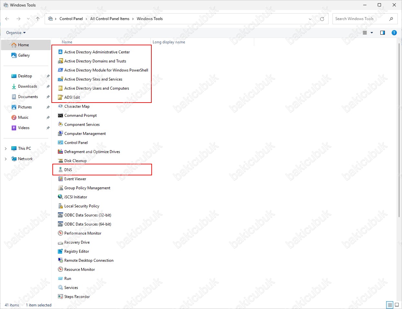Open the change view options dropdown arrow
The height and width of the screenshot is (309, 402).
tap(372, 33)
